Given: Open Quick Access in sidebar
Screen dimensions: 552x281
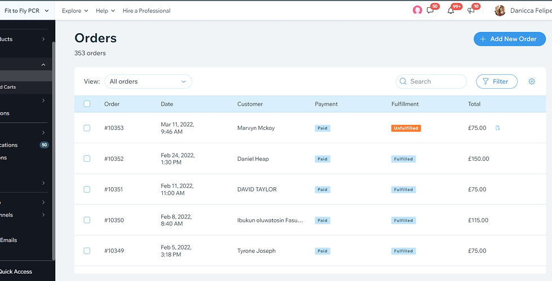Looking at the screenshot, I should [16, 271].
